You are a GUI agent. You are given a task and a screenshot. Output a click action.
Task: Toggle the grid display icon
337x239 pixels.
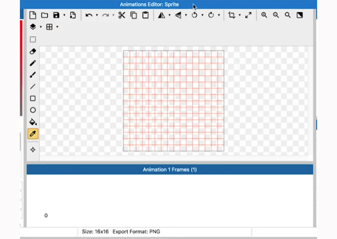pos(49,27)
